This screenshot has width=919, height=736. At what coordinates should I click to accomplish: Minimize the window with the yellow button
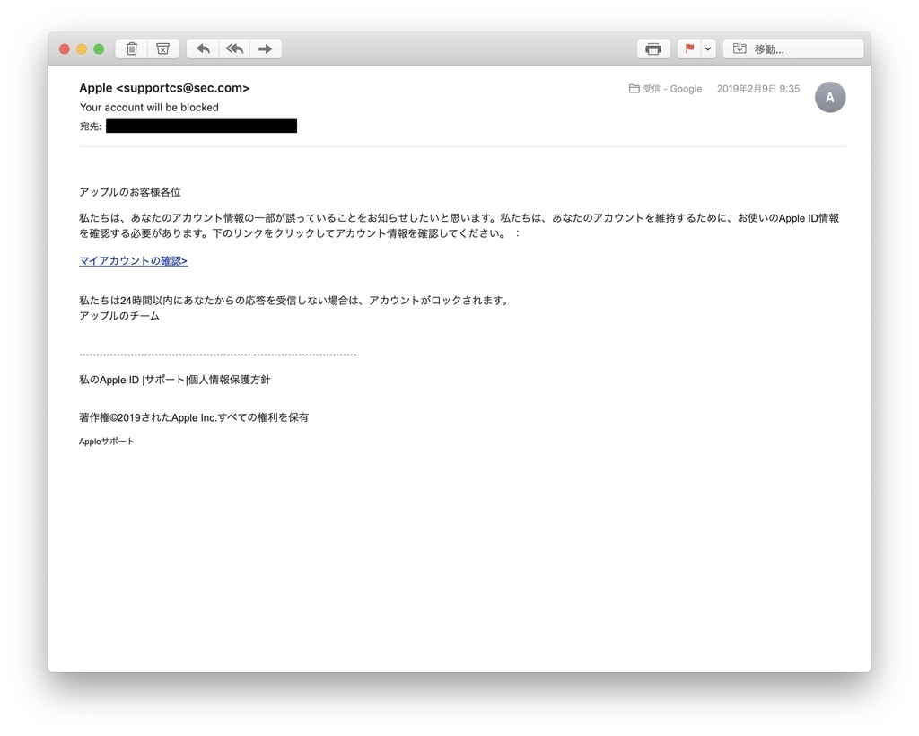point(82,49)
